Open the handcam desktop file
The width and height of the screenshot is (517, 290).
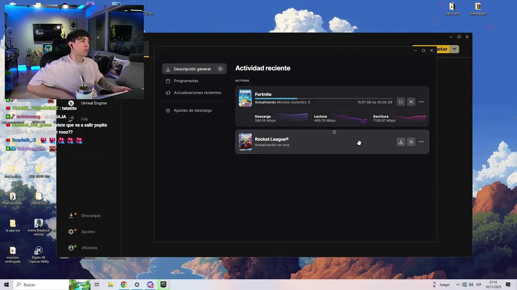[x=452, y=9]
